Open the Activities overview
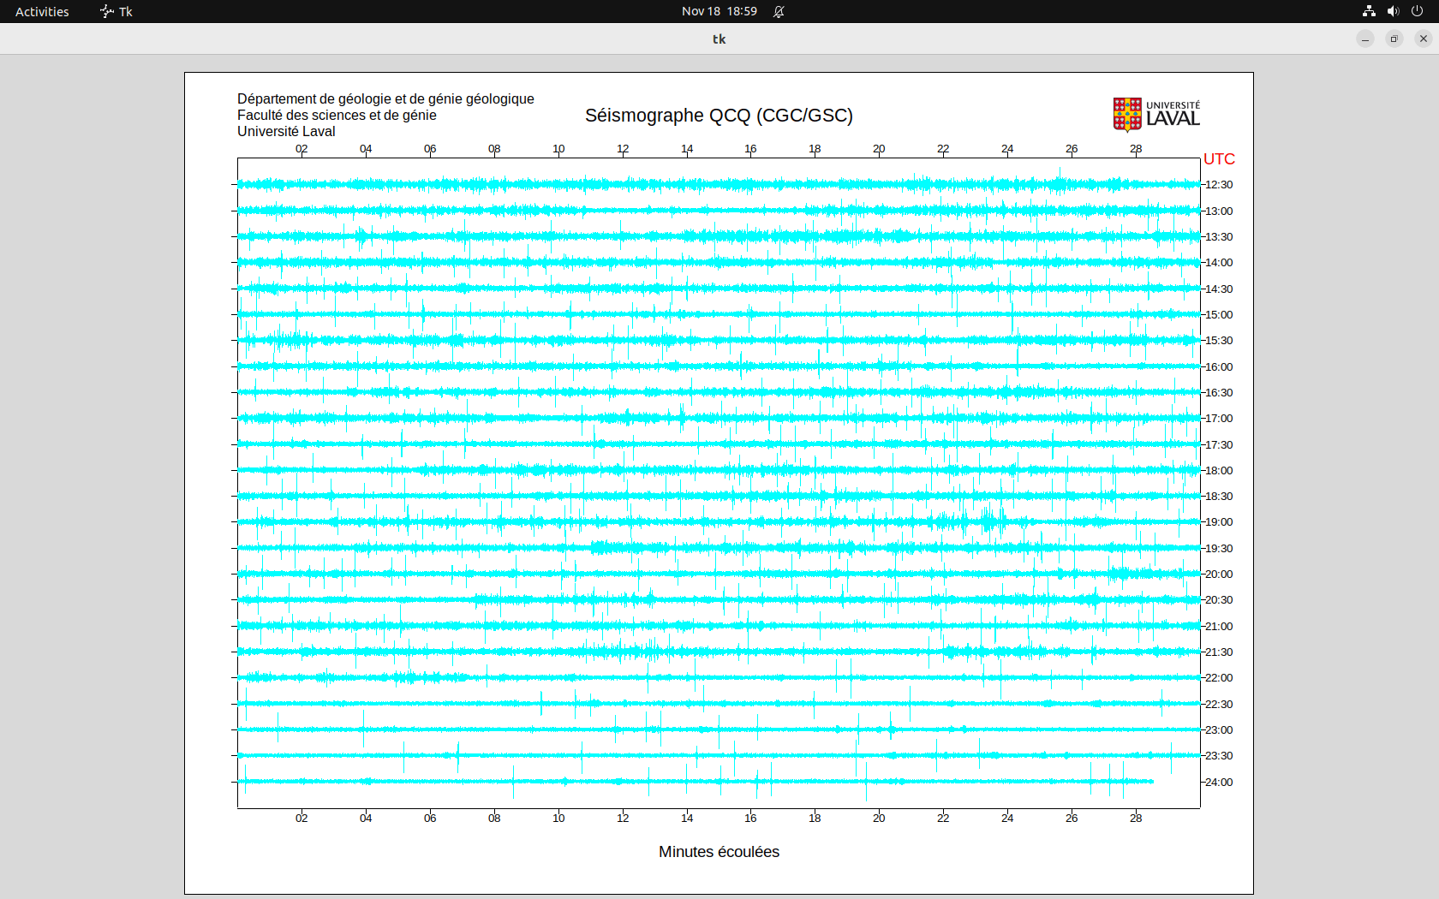This screenshot has width=1439, height=899. pyautogui.click(x=42, y=11)
